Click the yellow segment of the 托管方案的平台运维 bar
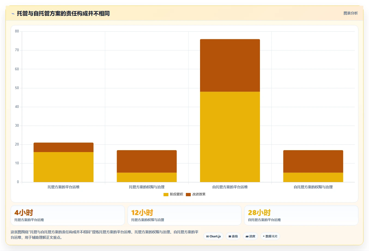The height and width of the screenshot is (251, 369). [63, 167]
